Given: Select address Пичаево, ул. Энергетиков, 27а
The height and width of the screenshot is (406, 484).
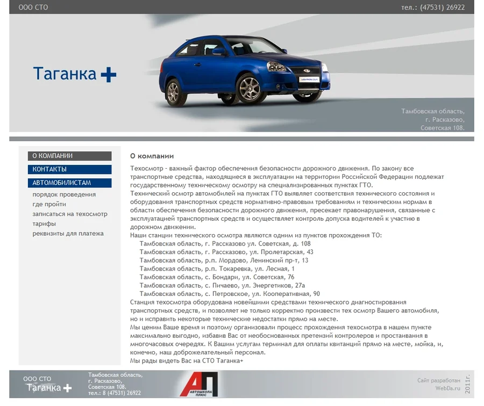Looking at the screenshot, I should tap(222, 285).
